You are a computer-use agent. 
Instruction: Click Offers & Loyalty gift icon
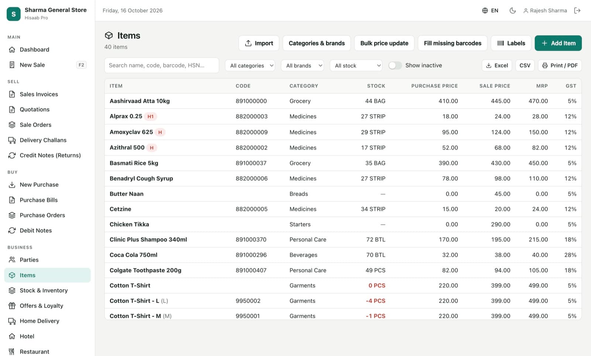pos(12,306)
